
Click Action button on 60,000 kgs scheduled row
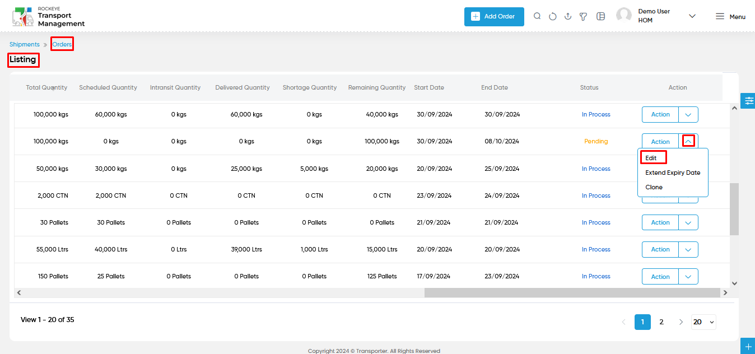660,115
